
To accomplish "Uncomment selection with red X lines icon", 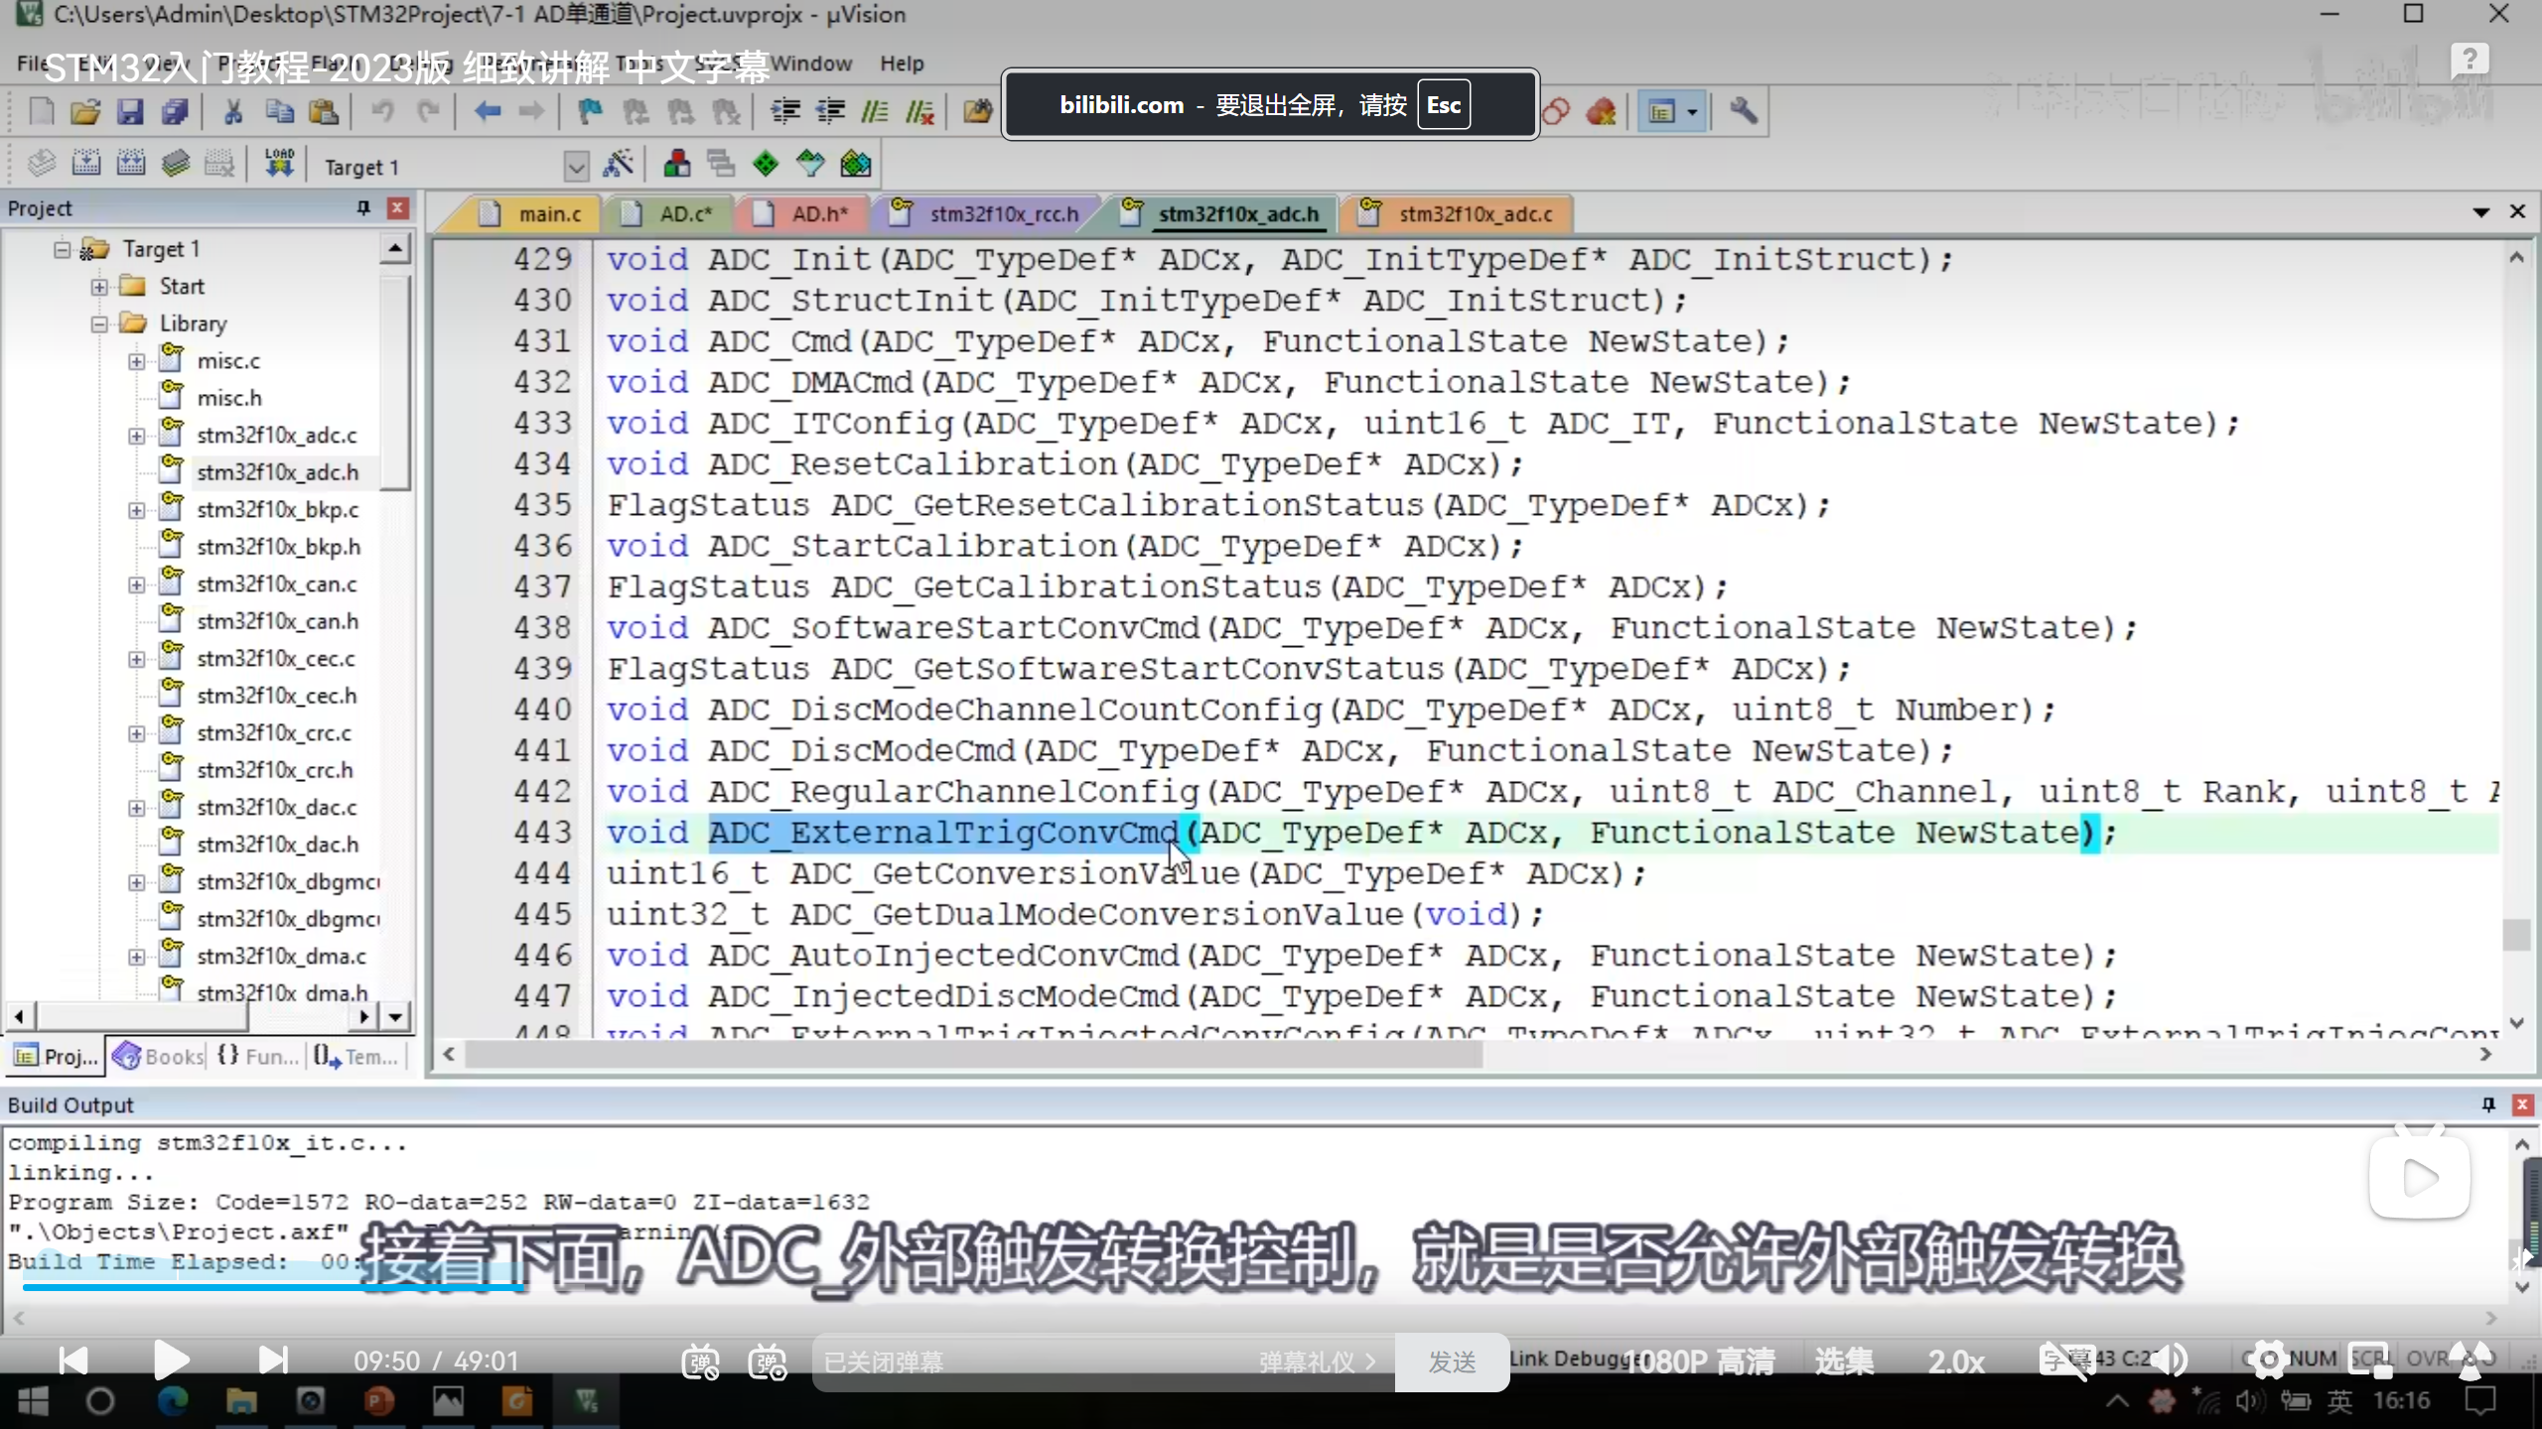I will point(919,111).
